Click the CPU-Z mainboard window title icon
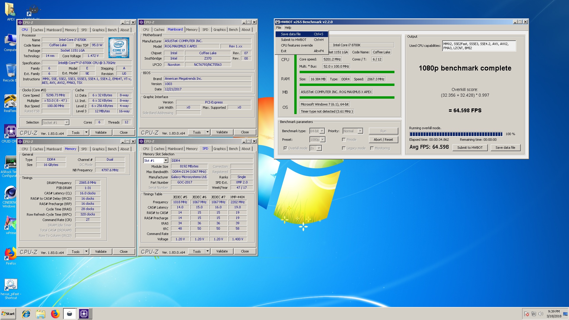 click(141, 22)
